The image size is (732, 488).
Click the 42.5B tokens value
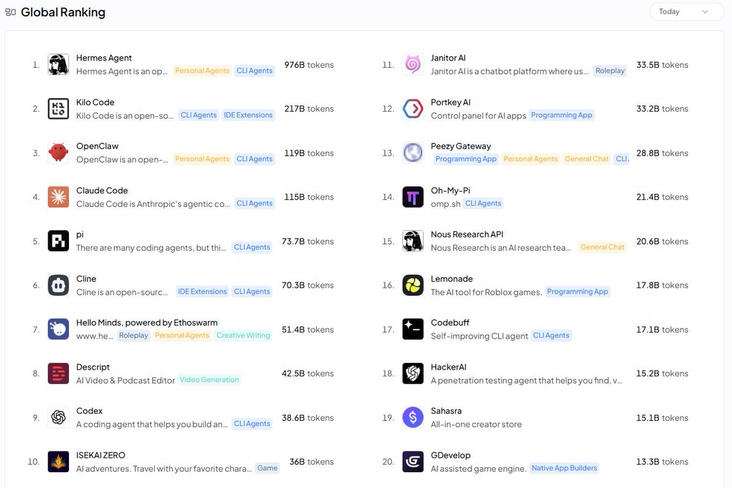pyautogui.click(x=307, y=373)
